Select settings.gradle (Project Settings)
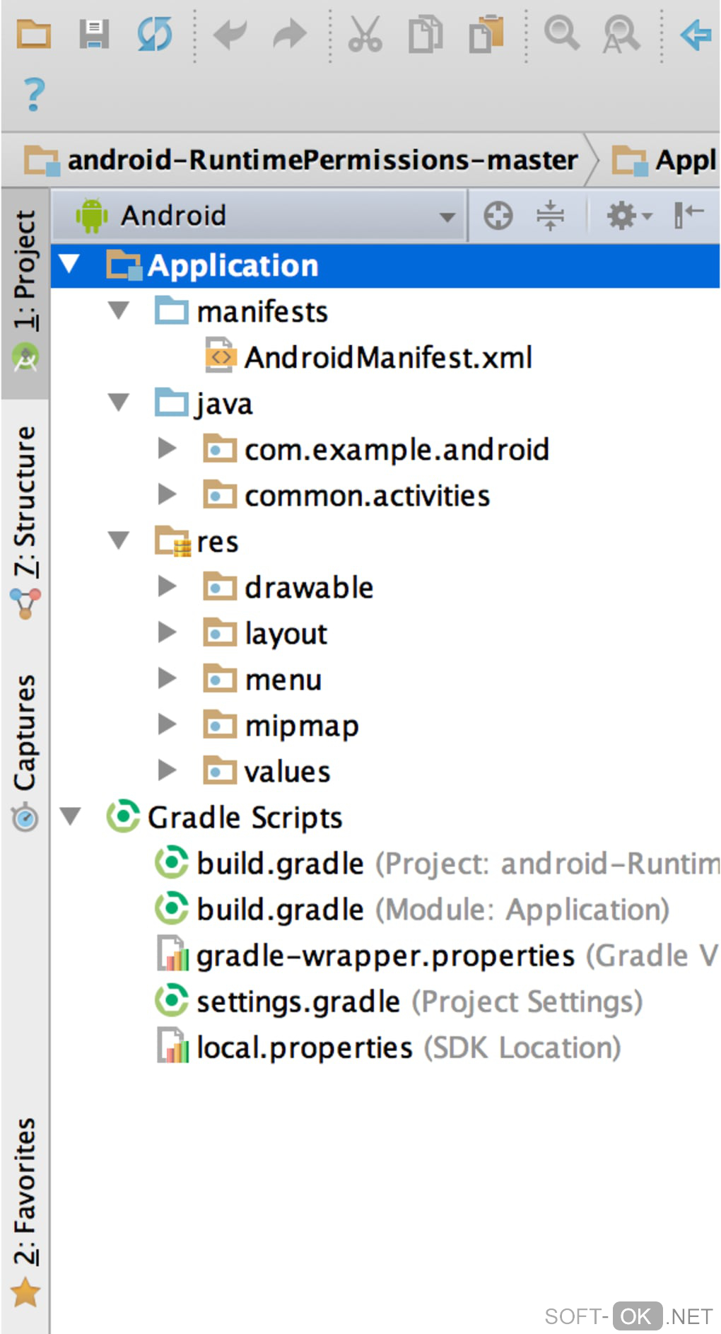The width and height of the screenshot is (721, 1334). [x=419, y=1002]
